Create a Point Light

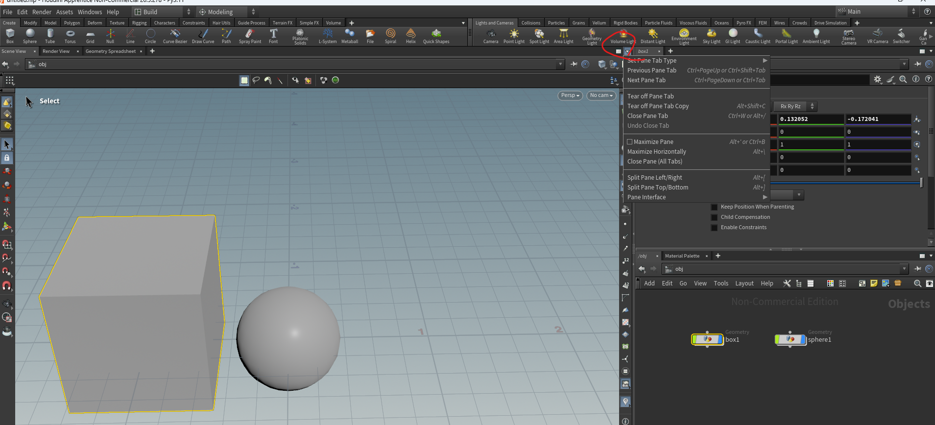pyautogui.click(x=514, y=36)
